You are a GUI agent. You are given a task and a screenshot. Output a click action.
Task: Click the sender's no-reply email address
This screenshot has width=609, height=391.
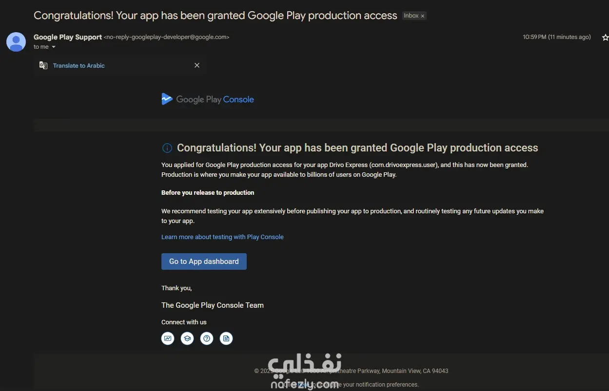tap(166, 37)
